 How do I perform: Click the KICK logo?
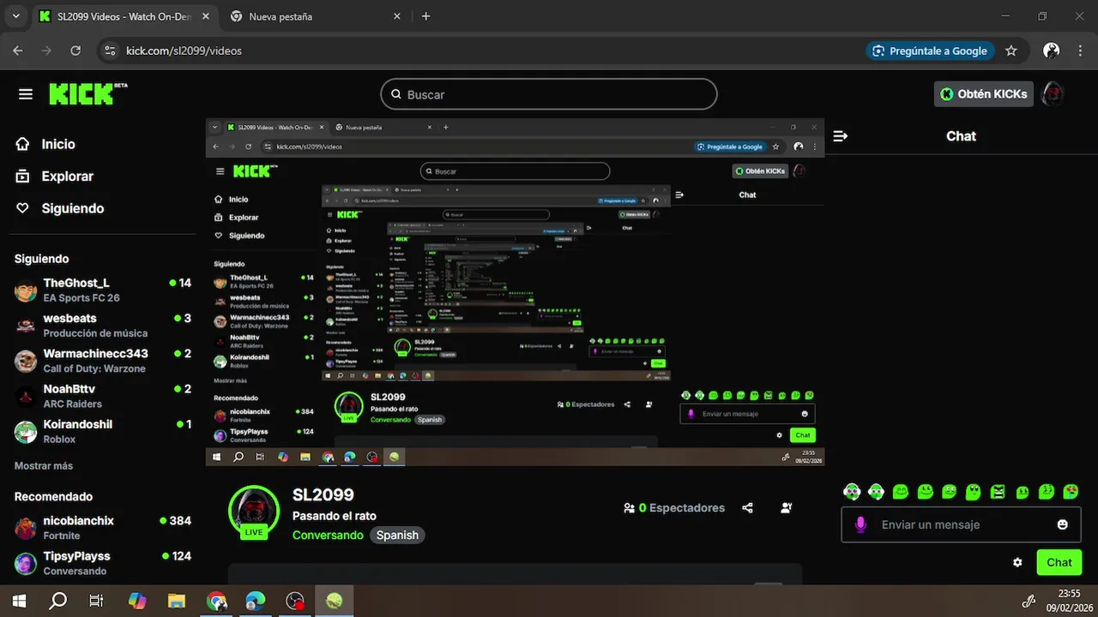[87, 93]
